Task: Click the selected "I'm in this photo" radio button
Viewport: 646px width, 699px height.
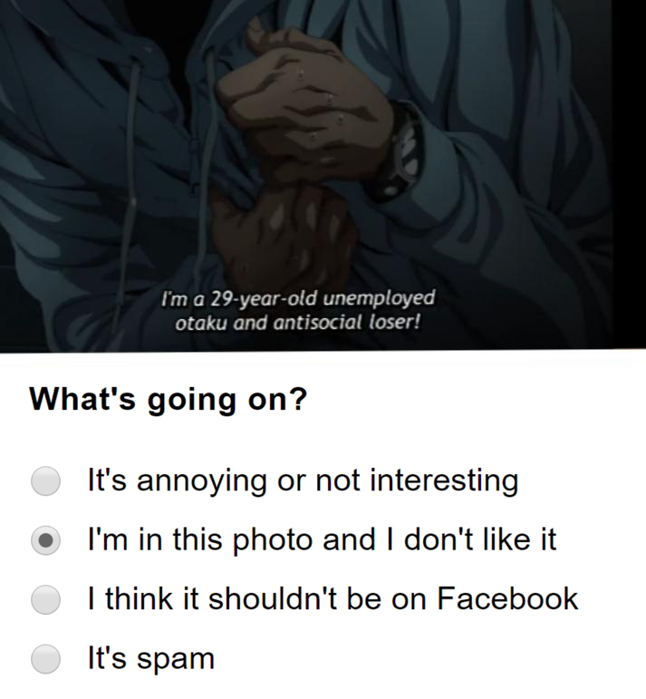Action: [45, 540]
